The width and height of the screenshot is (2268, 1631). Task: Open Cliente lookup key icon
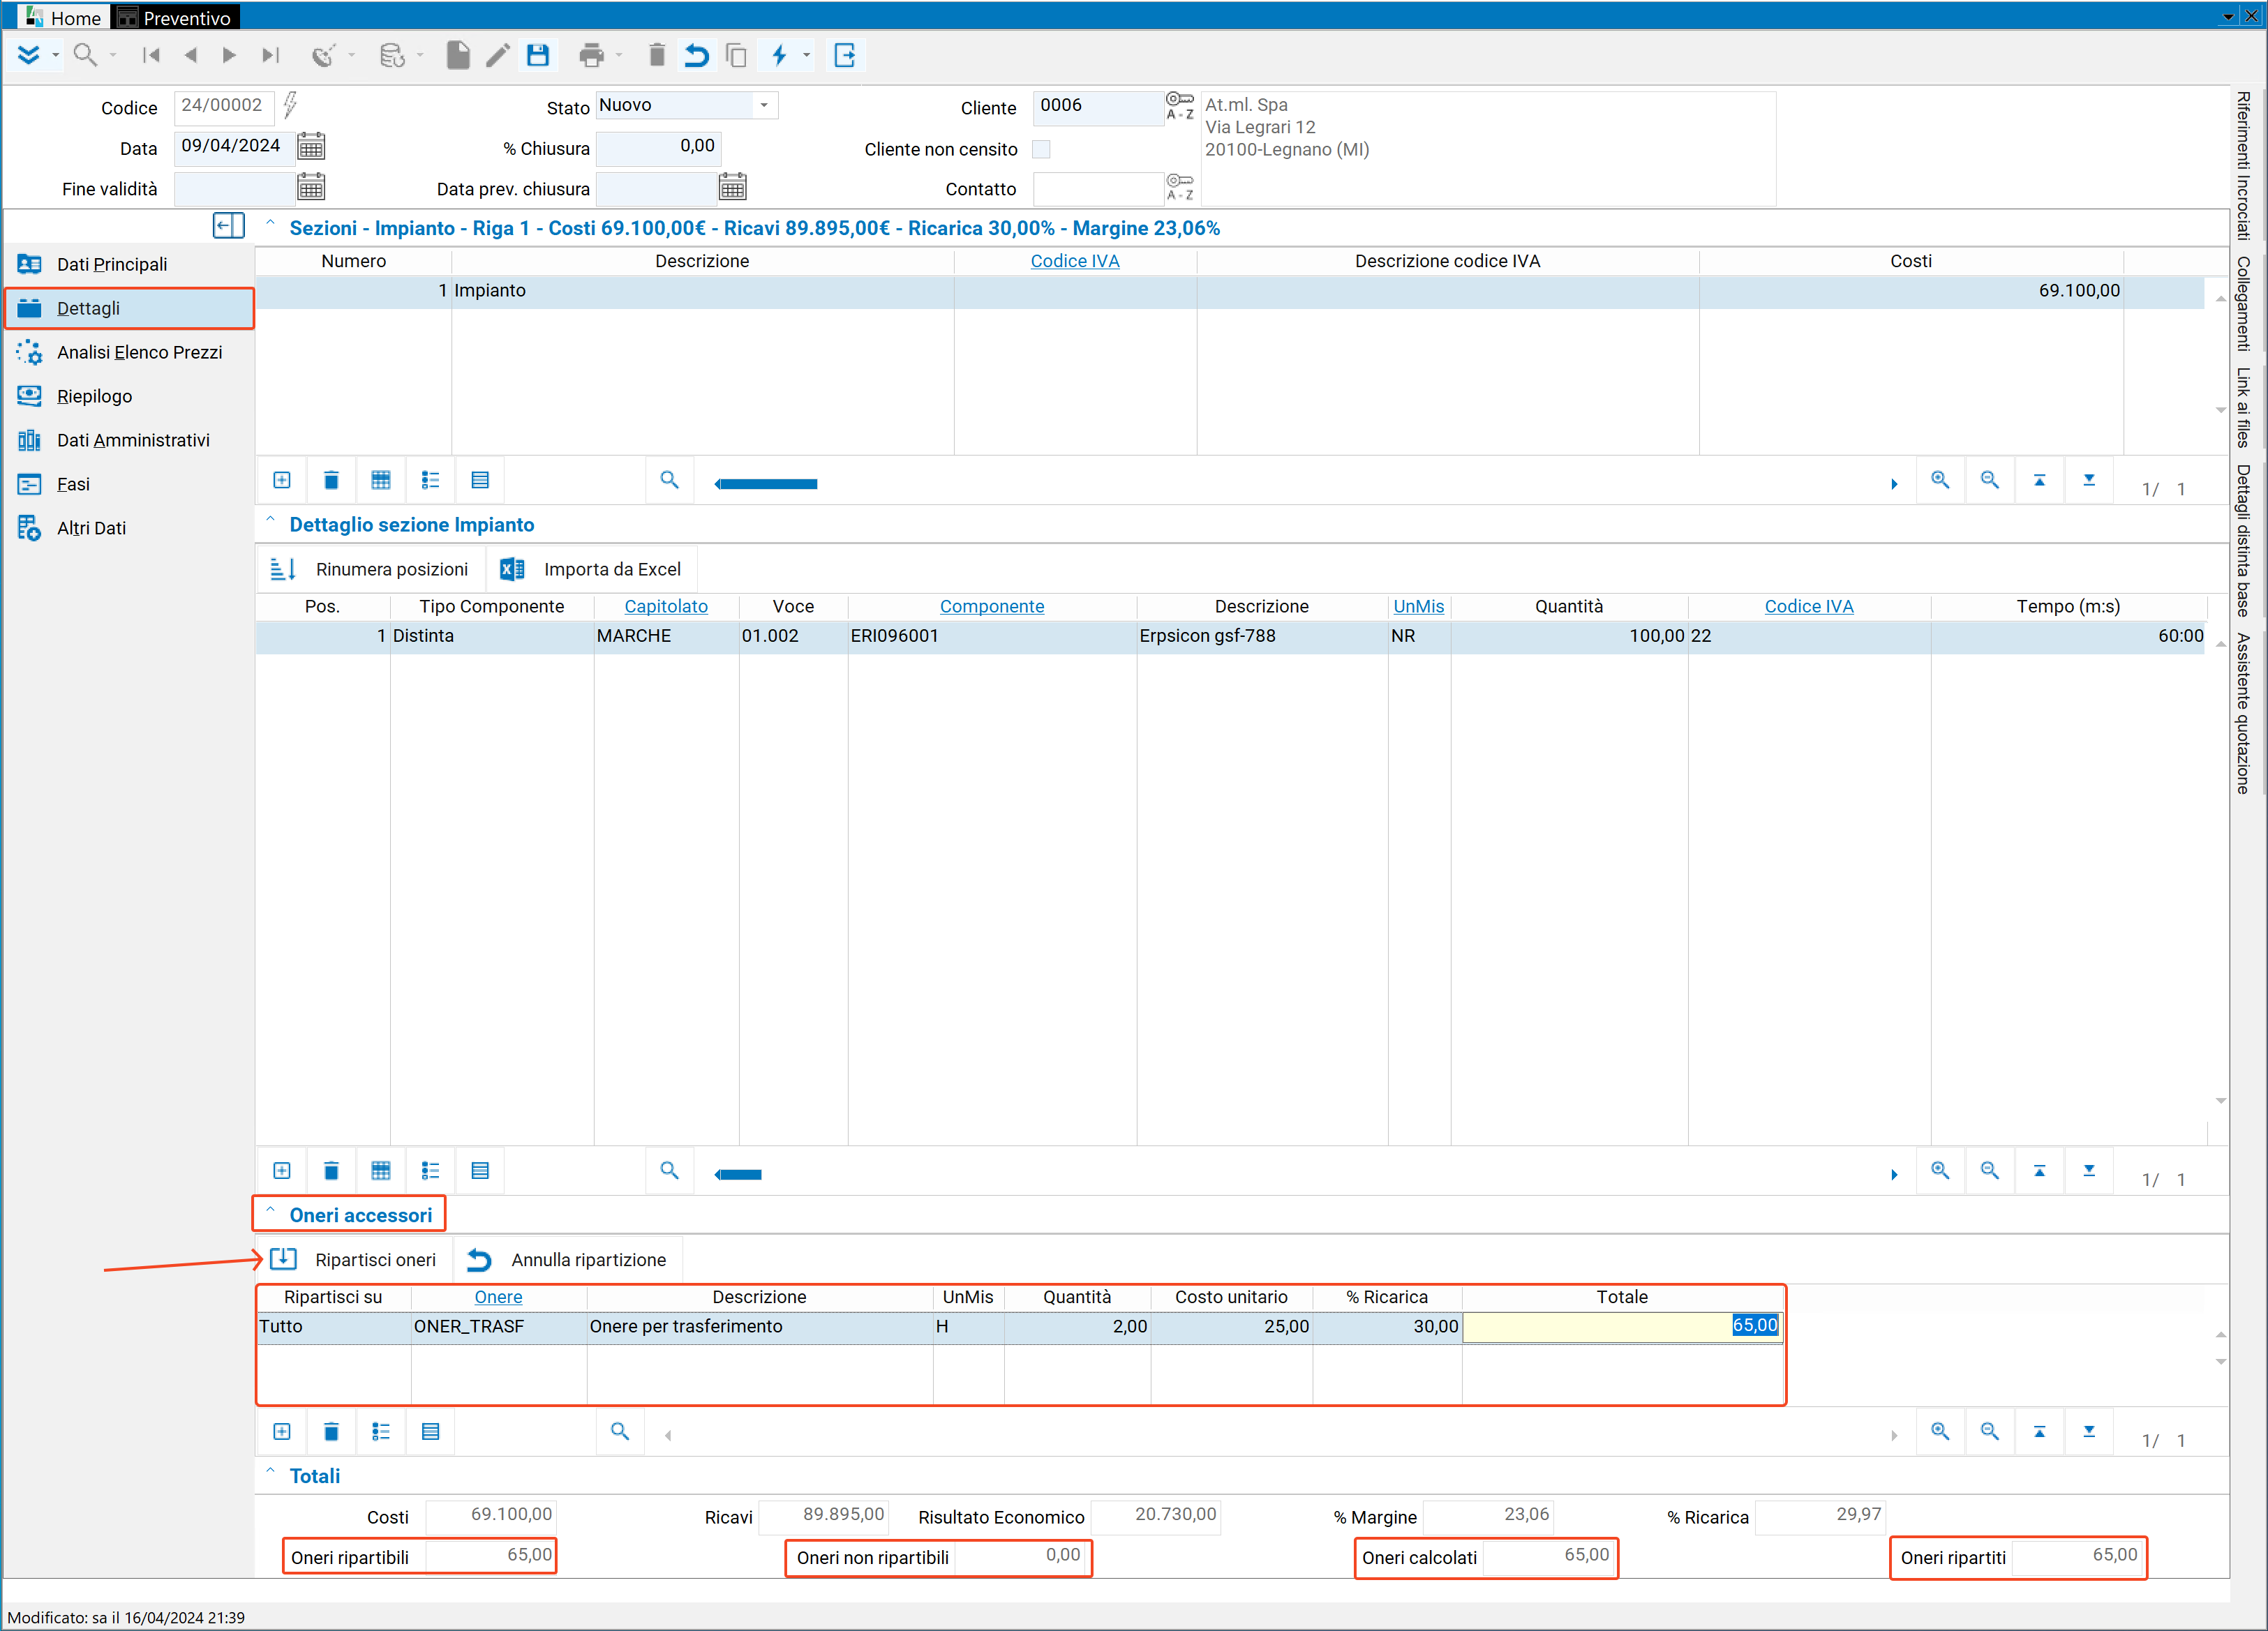1180,105
